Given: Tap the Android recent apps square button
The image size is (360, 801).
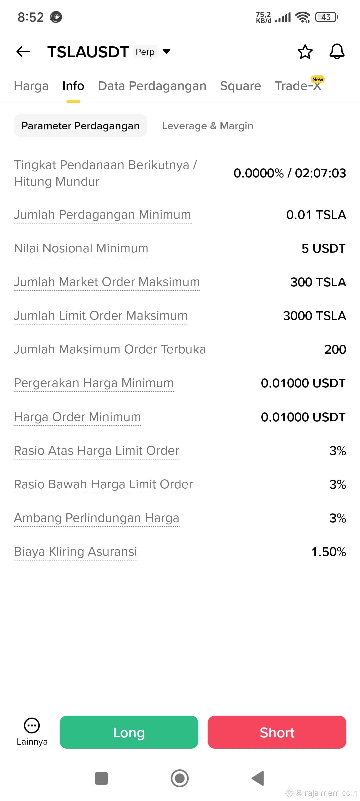Looking at the screenshot, I should [x=101, y=778].
